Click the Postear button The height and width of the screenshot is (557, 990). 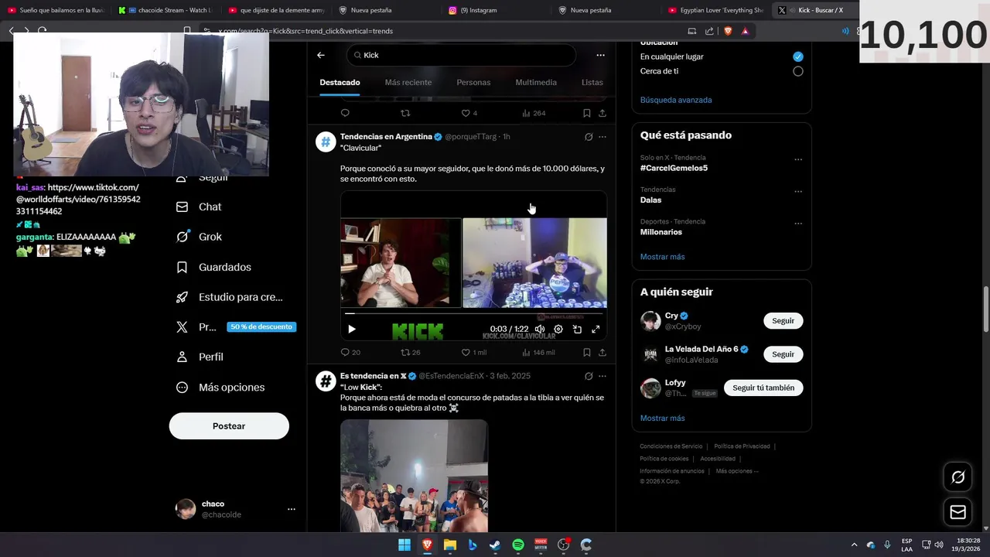point(229,426)
